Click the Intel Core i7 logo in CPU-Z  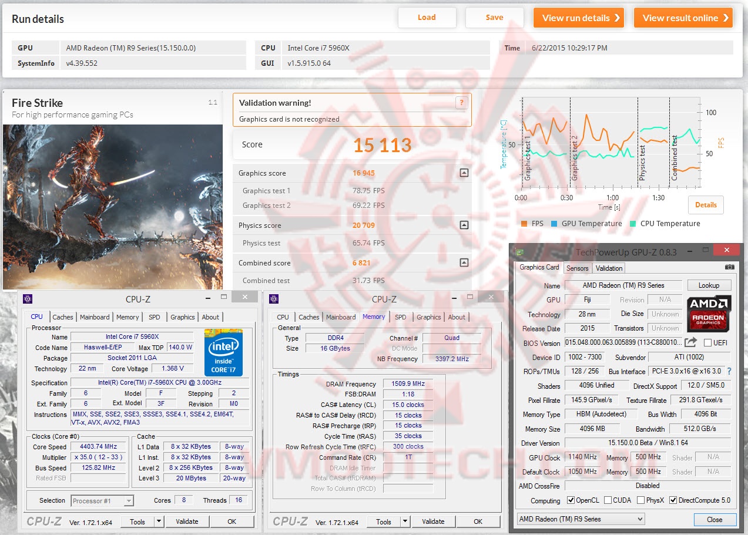pos(223,352)
